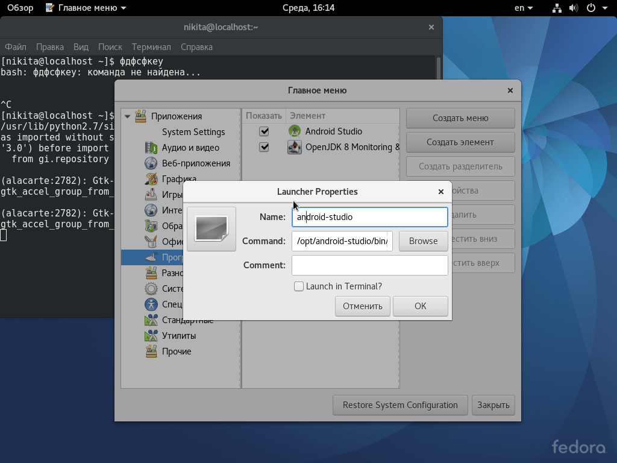The width and height of the screenshot is (617, 463).
Task: Open the volume icon in top bar
Action: coord(574,8)
